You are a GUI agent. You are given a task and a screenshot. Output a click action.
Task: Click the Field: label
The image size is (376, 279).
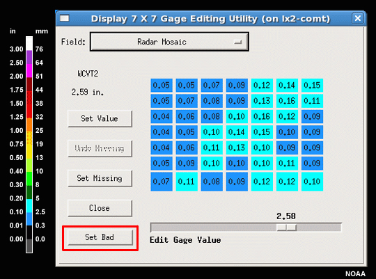[73, 42]
